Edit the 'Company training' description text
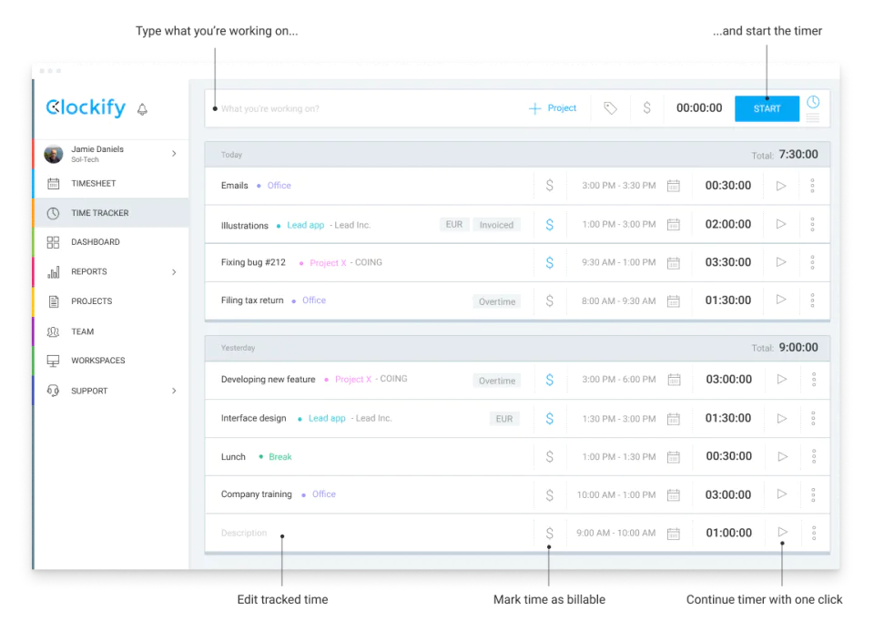Screen dimensions: 874x631 pos(257,494)
